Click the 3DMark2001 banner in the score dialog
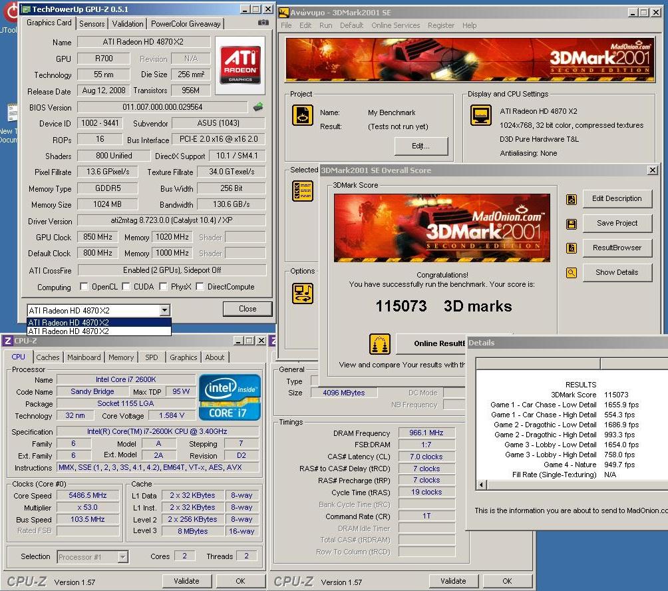This screenshot has height=591, width=668. coord(442,228)
